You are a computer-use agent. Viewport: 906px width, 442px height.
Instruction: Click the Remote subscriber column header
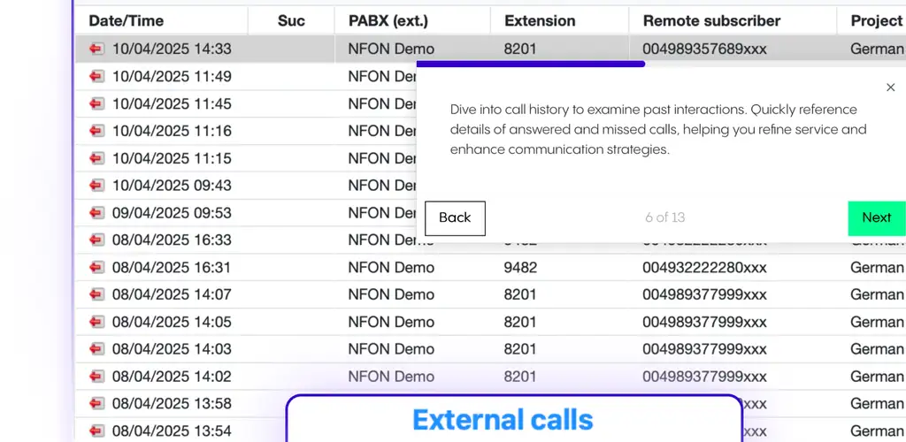pyautogui.click(x=711, y=20)
